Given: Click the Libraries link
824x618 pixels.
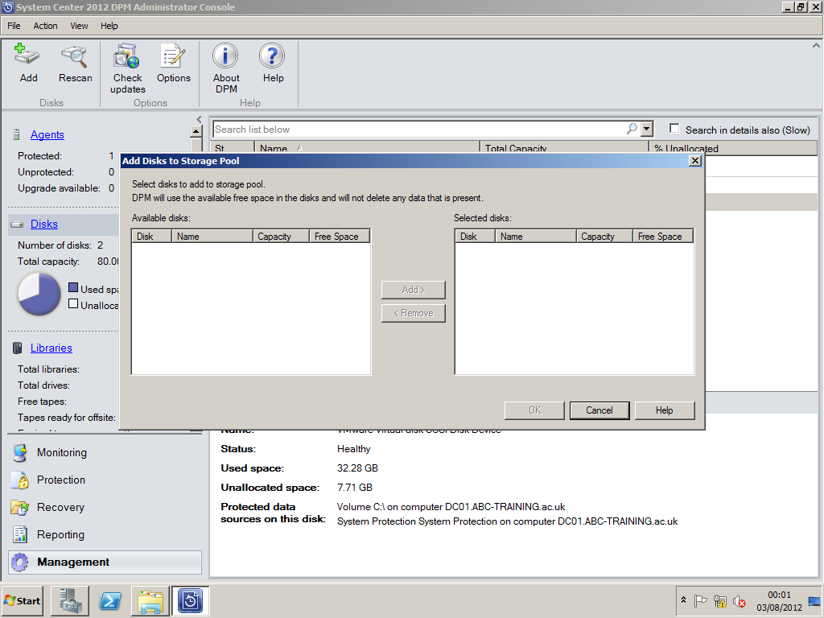Looking at the screenshot, I should pos(51,348).
